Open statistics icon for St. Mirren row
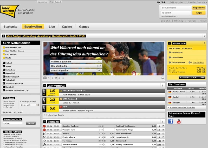Viewport: 208px width, 148px height. tap(163, 141)
